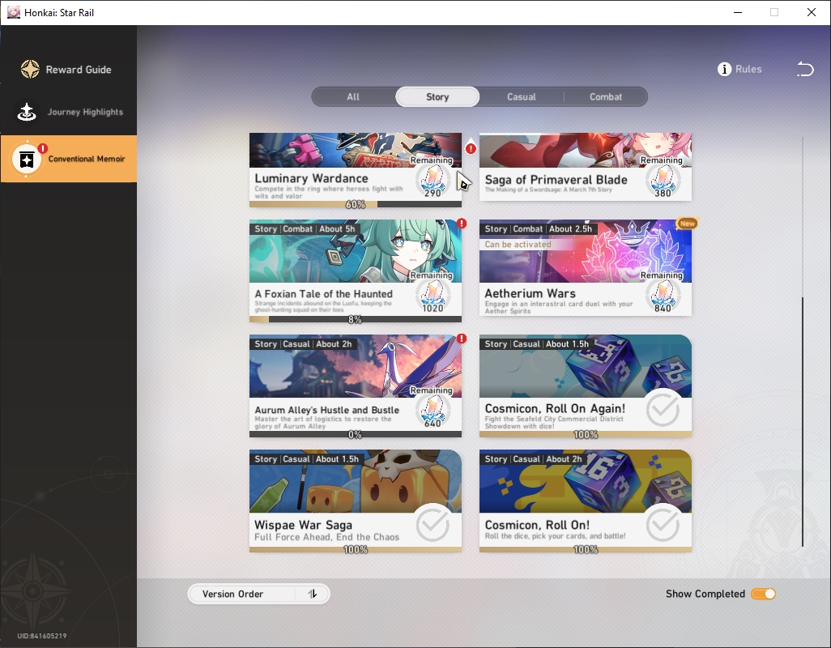Click Aetherium Wars remaining jade icon
The width and height of the screenshot is (831, 648).
tap(663, 296)
